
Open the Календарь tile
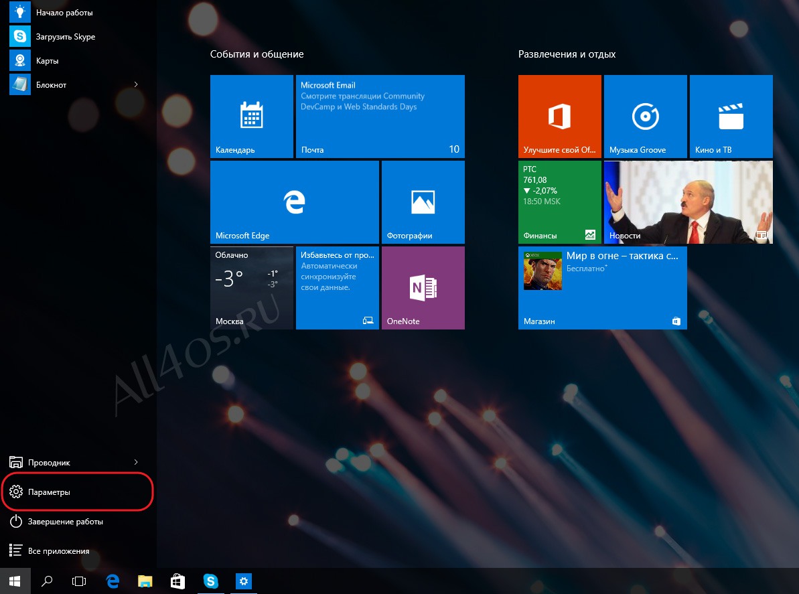tap(252, 116)
